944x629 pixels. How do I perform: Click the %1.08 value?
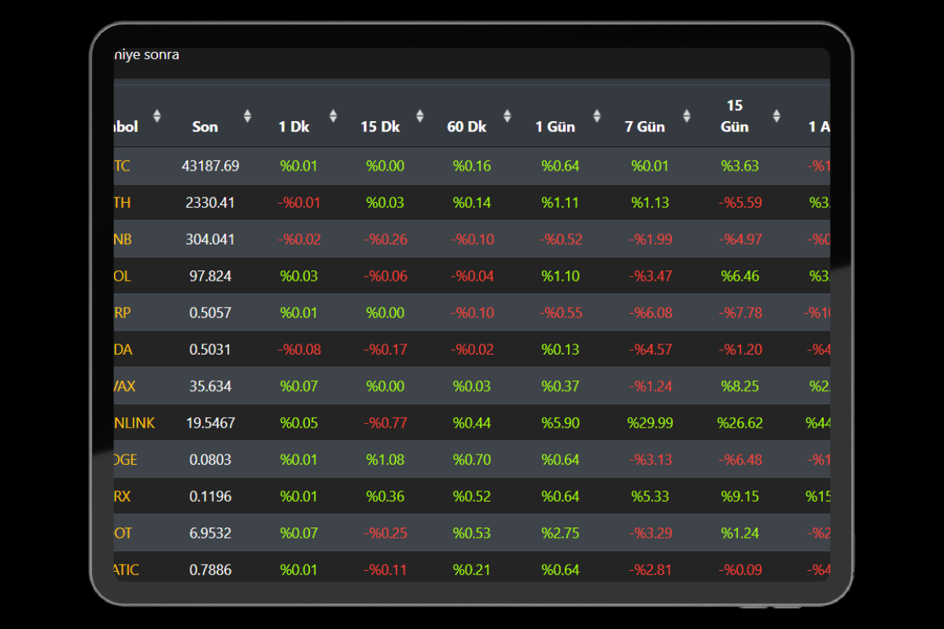385,459
